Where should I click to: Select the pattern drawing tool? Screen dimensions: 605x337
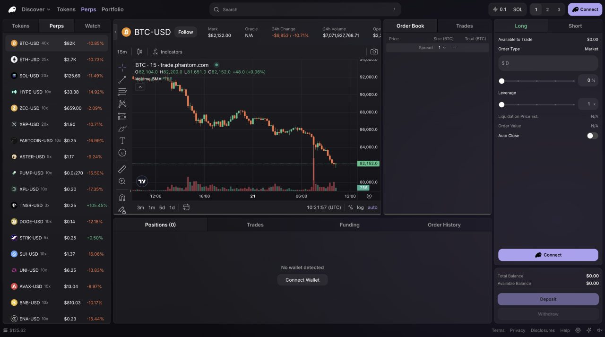(122, 104)
